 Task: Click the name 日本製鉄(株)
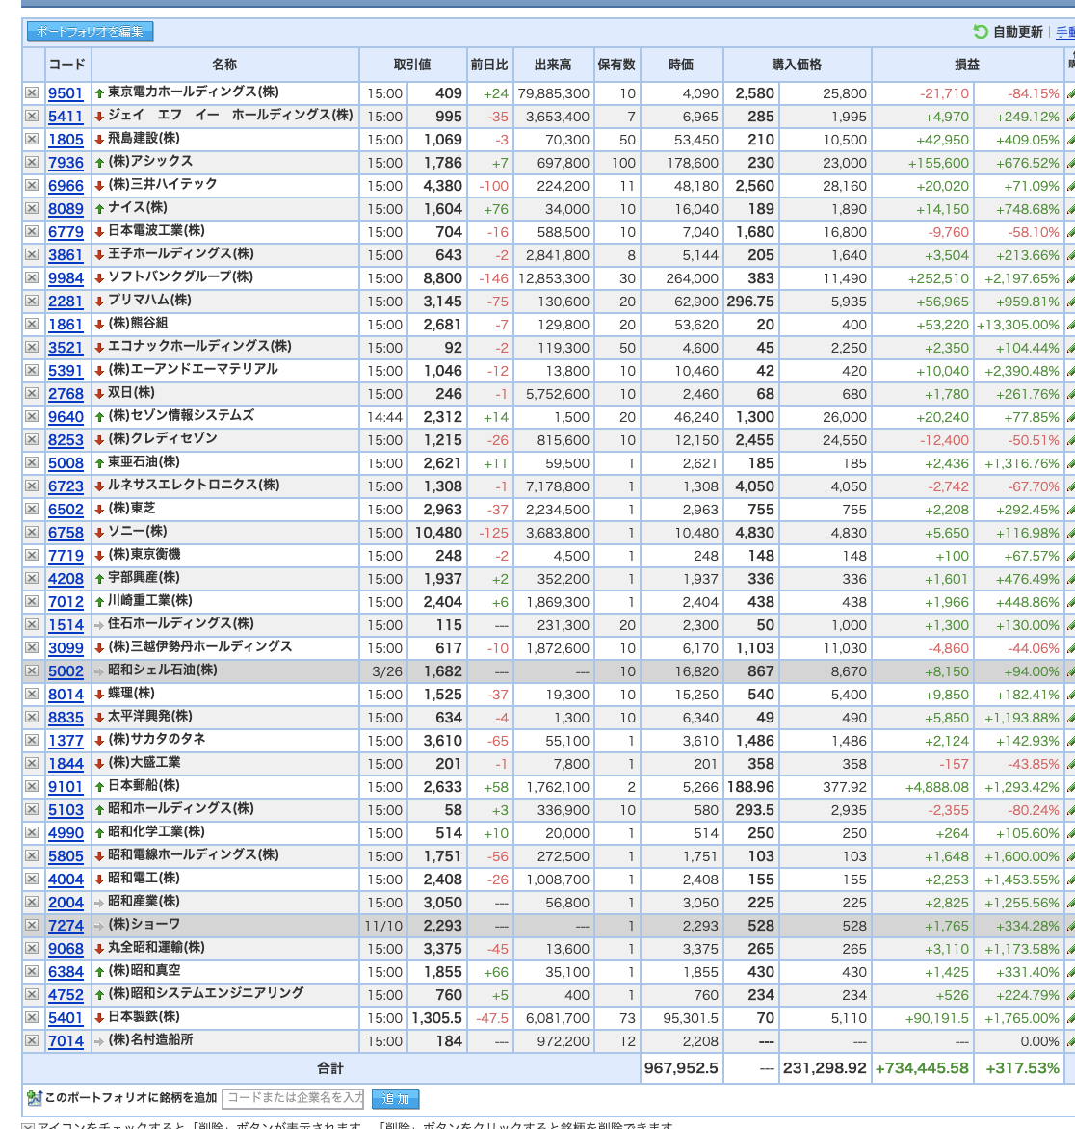(144, 1016)
